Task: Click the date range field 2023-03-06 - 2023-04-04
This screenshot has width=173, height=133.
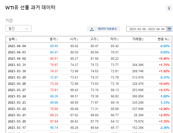Action: [146, 29]
